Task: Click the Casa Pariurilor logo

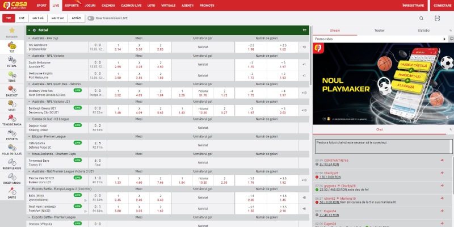Action: coord(15,5)
